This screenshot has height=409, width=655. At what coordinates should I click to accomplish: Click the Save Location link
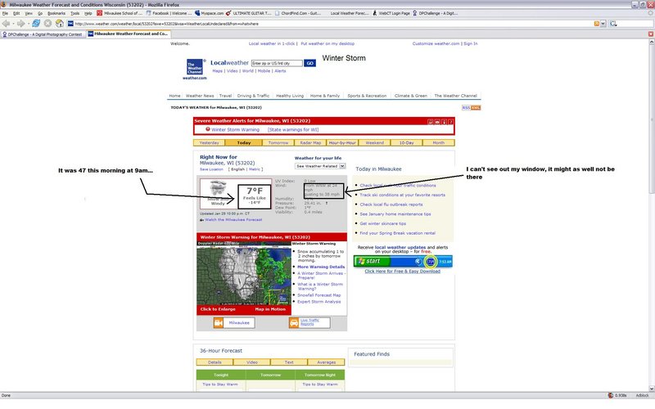click(x=211, y=169)
